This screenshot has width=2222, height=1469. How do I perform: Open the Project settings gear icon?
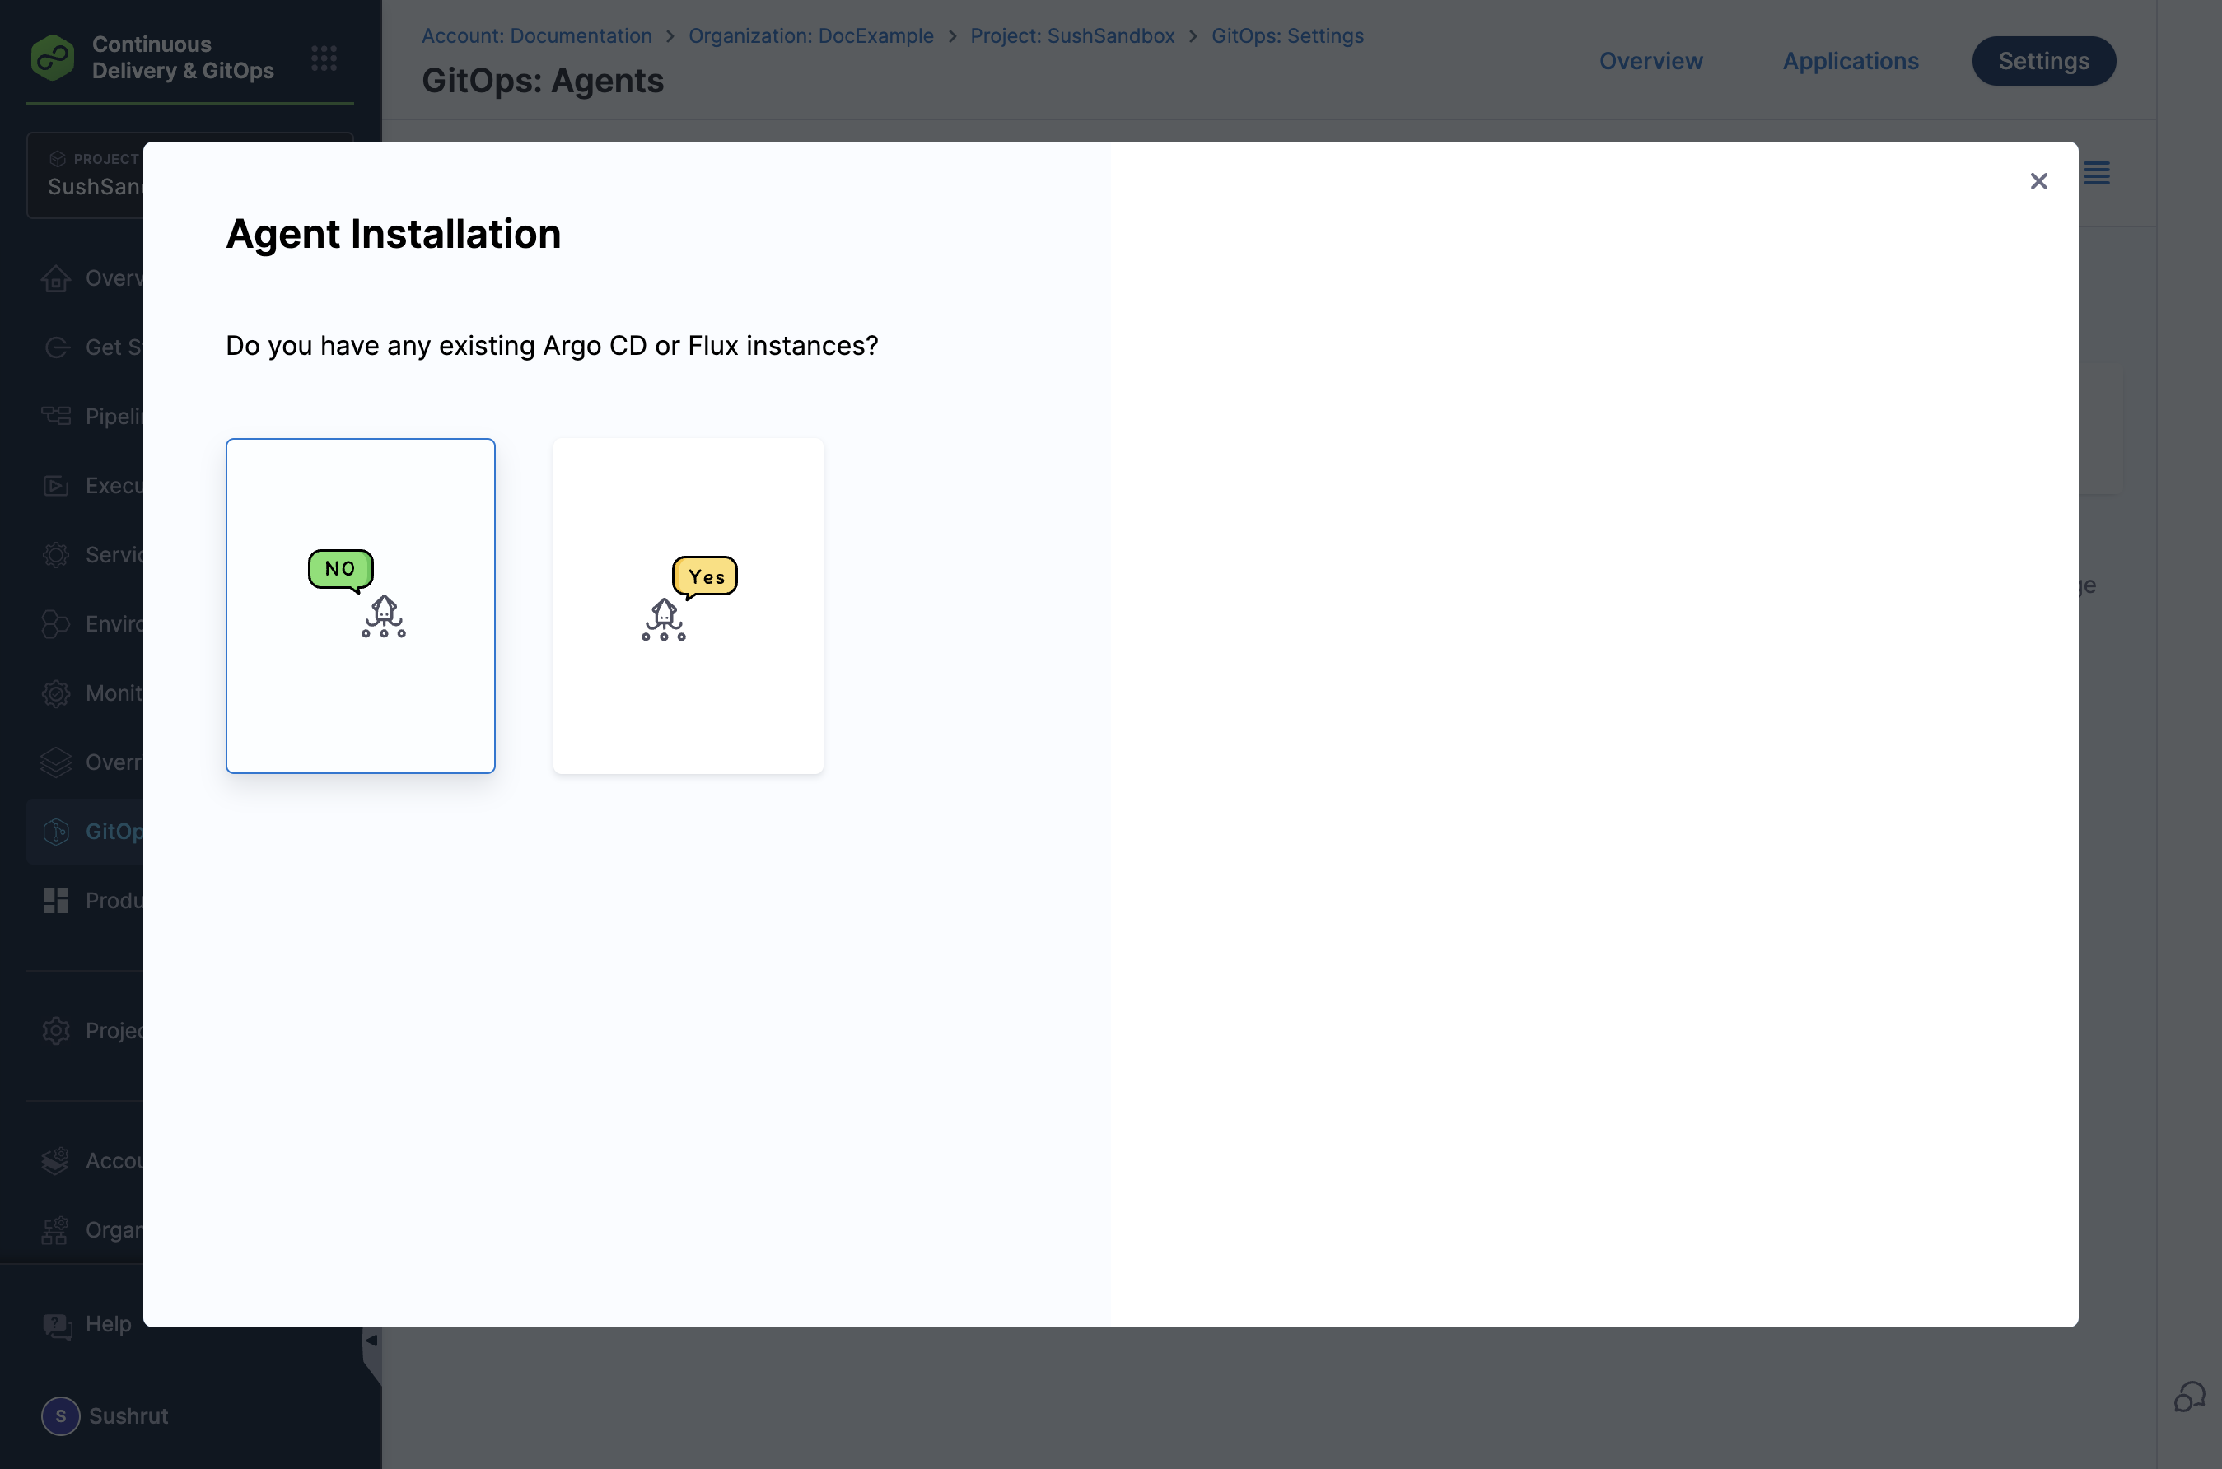pyautogui.click(x=56, y=1031)
